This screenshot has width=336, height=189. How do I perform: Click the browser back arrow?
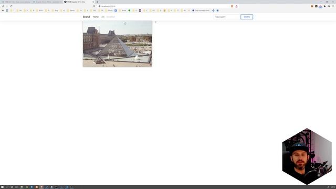click(3, 6)
